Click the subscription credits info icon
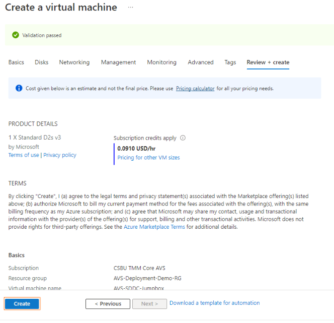The width and height of the screenshot is (334, 323). tap(183, 138)
